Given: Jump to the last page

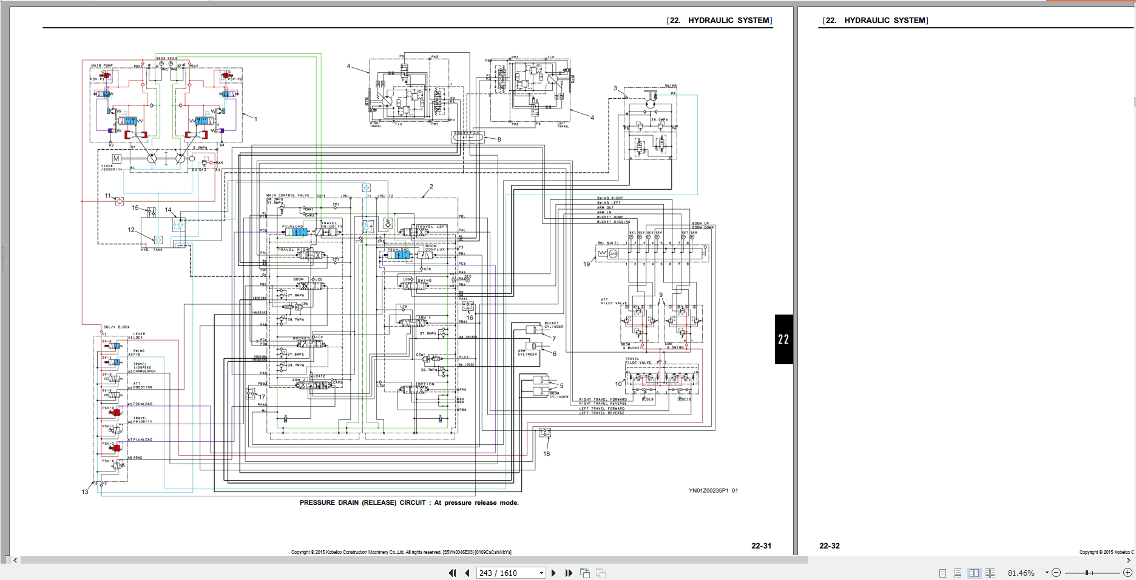Looking at the screenshot, I should pyautogui.click(x=569, y=573).
